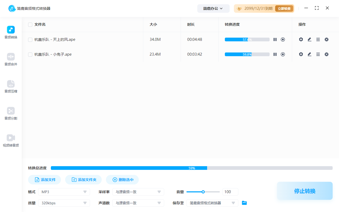Image resolution: width=339 pixels, height=212 pixels.
Task: Stop the conversion of 小兔子.ape
Action: (283, 54)
